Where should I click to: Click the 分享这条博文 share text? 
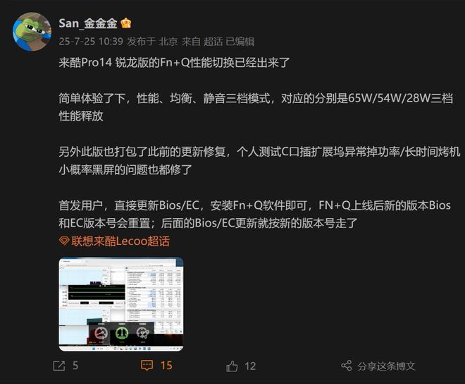pos(386,366)
